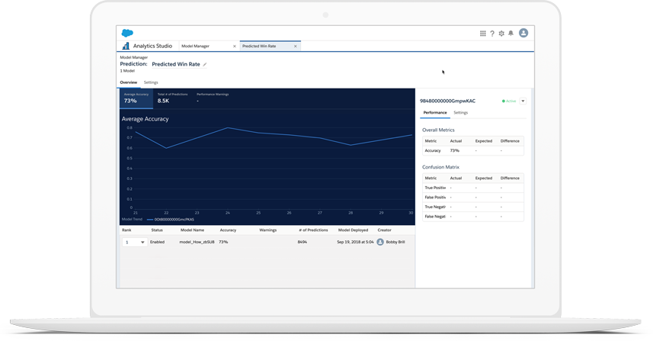Click the chart legend model trend entry

(171, 219)
